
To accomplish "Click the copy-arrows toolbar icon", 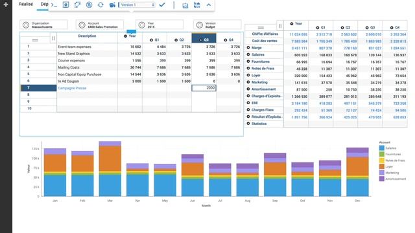I will pos(77,5).
